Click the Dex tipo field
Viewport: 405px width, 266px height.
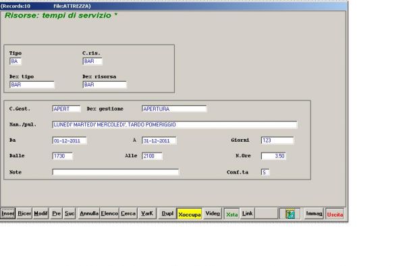pos(32,84)
